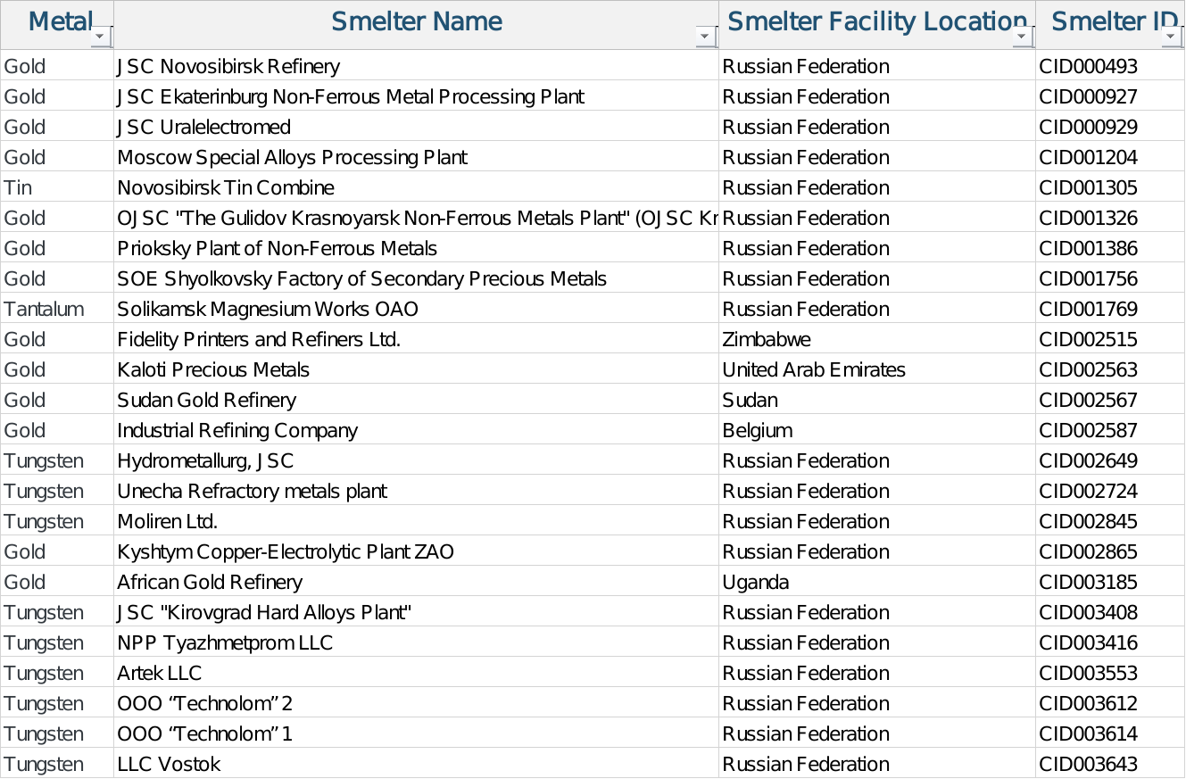1186x779 pixels.
Task: Open the Metal column filter dropdown
Action: [101, 37]
